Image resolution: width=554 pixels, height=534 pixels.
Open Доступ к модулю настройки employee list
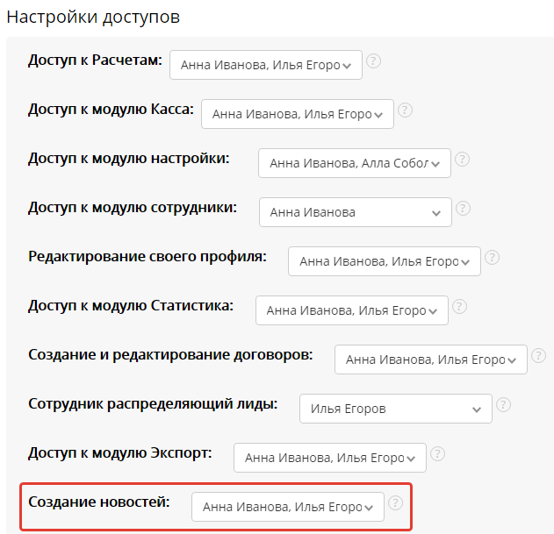[x=355, y=163]
